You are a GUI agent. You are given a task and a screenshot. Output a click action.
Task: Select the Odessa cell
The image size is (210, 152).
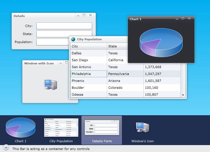tap(89, 95)
